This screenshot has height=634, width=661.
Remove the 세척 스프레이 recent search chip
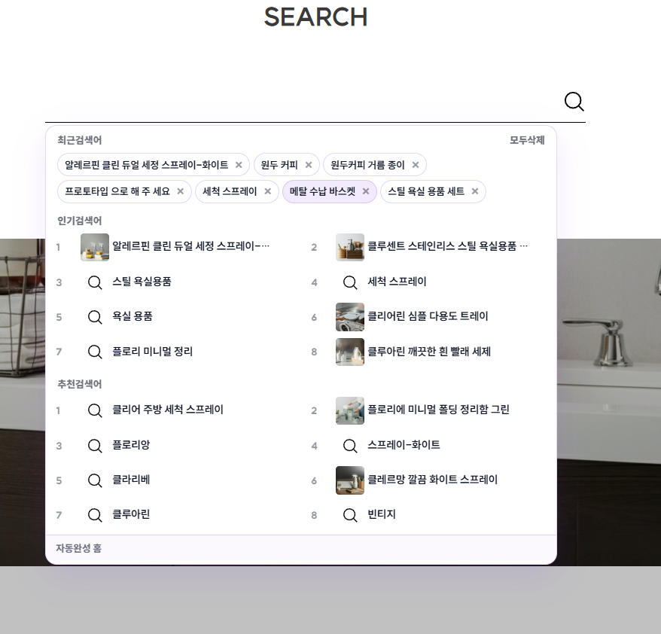click(267, 192)
